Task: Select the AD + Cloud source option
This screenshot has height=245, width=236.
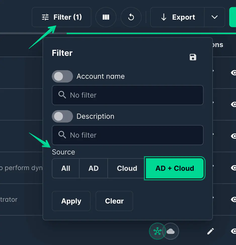Action: [x=175, y=168]
